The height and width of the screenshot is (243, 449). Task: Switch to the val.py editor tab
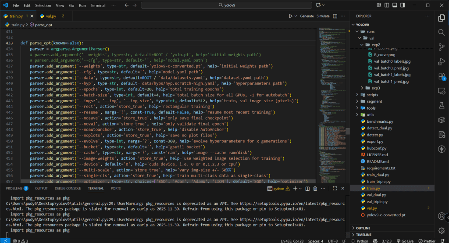pos(51,16)
